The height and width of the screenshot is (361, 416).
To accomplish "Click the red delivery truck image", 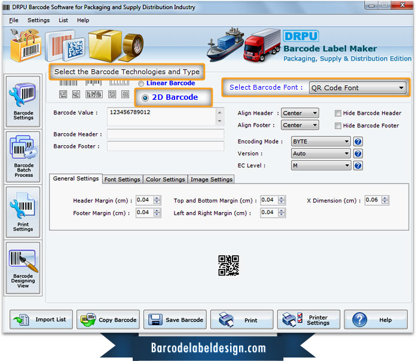I will click(262, 45).
